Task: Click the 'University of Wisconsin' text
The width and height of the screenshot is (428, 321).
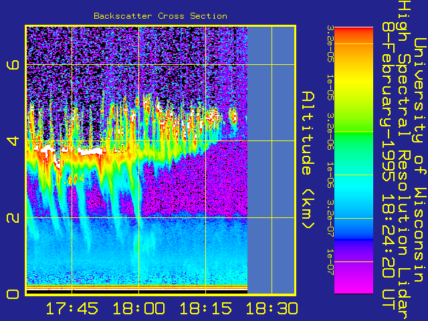Action: point(420,160)
